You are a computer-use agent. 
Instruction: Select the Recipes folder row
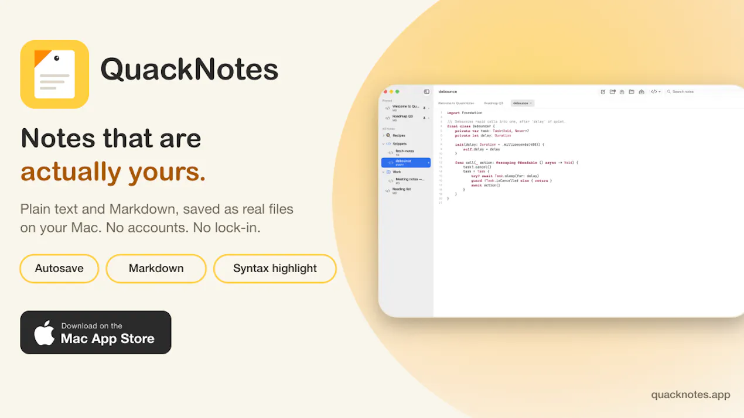pyautogui.click(x=406, y=135)
